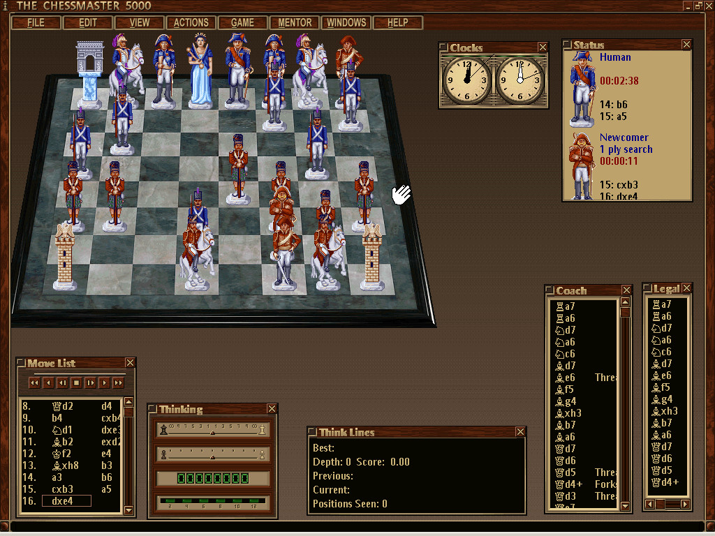Click the Coach panel scroll down arrow

tap(625, 505)
